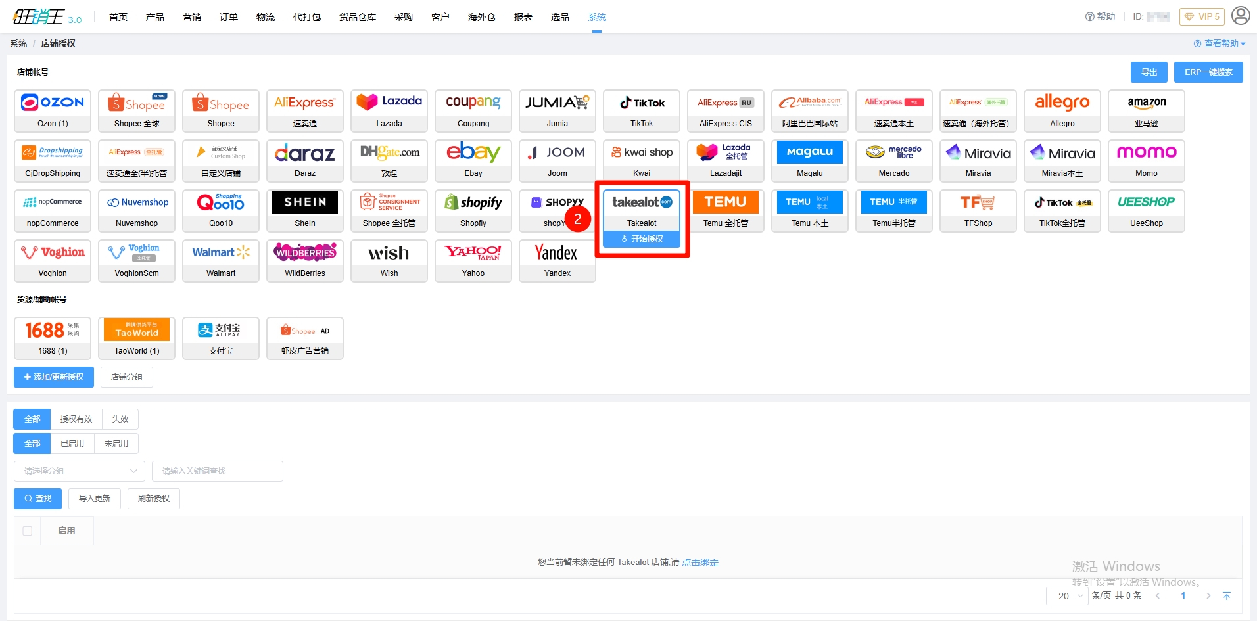
Task: Open the TaoWorld account tile
Action: (137, 338)
